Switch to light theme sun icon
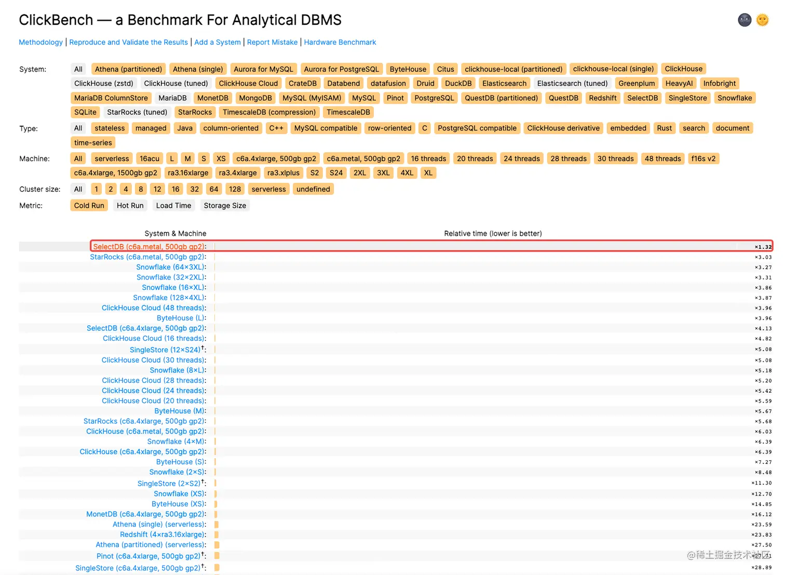Image resolution: width=785 pixels, height=575 pixels. [762, 20]
